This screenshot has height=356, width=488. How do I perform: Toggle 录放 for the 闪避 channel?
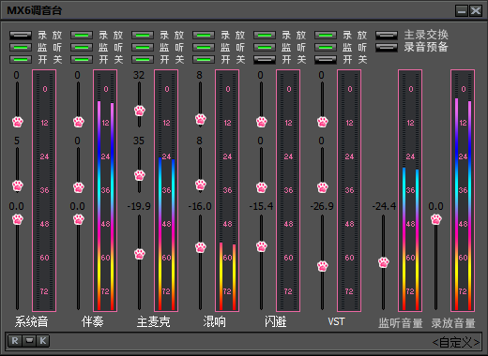pyautogui.click(x=265, y=36)
